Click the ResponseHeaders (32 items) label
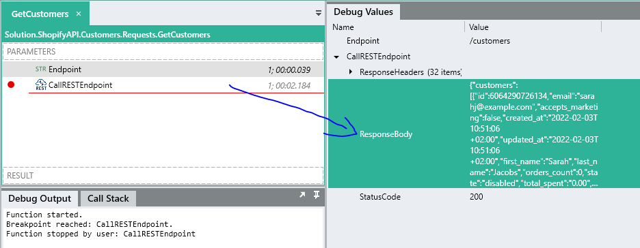This screenshot has height=248, width=640. (410, 72)
